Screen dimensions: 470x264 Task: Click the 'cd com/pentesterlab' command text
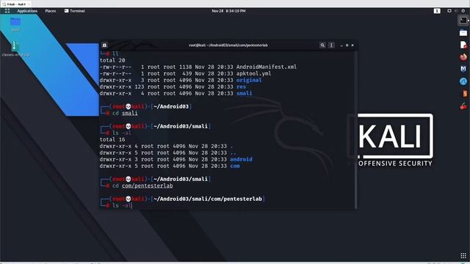[142, 186]
